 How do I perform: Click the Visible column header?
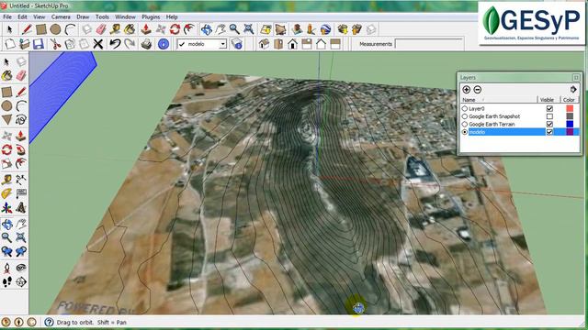pos(548,100)
